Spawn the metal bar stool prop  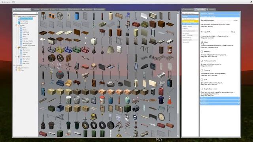(43, 16)
